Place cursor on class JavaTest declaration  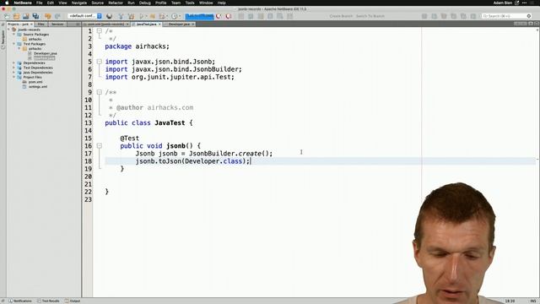pos(148,123)
